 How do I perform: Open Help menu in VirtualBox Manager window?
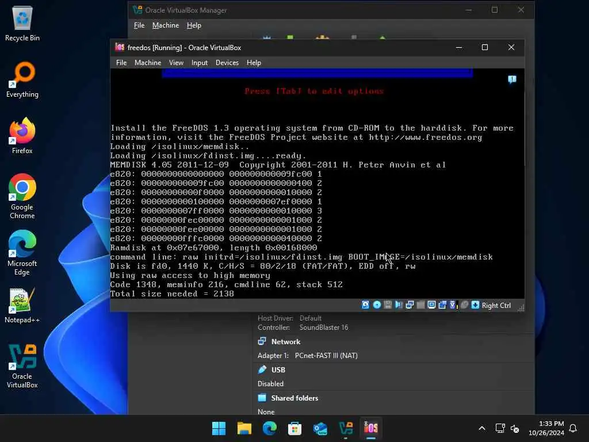click(x=194, y=25)
